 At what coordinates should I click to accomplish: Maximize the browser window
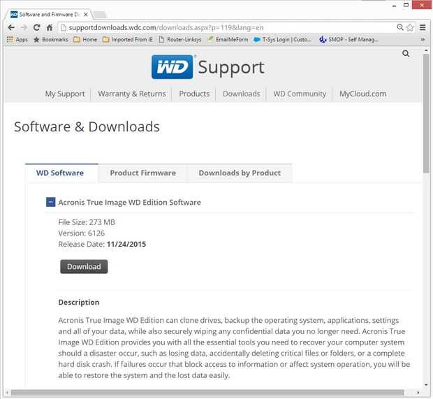[406, 5]
